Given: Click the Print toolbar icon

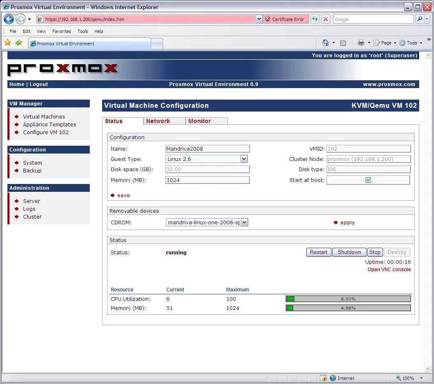Looking at the screenshot, I should click(361, 43).
